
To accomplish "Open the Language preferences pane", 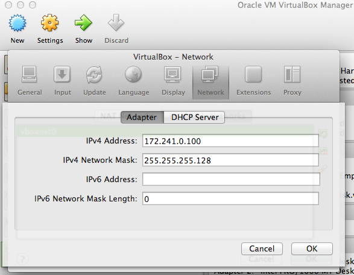I will click(x=134, y=81).
